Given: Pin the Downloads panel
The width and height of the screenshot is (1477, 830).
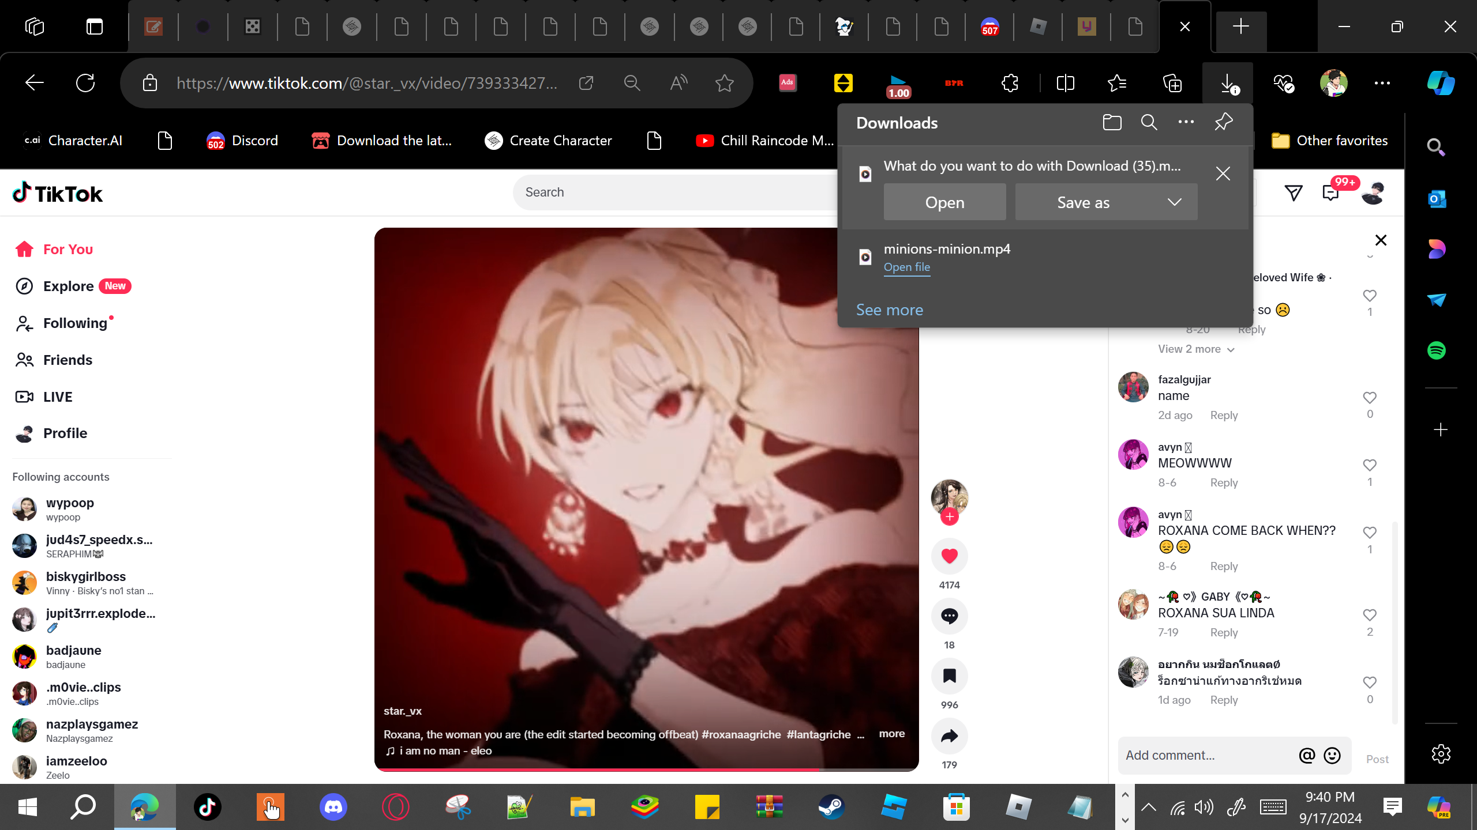Looking at the screenshot, I should (1223, 122).
